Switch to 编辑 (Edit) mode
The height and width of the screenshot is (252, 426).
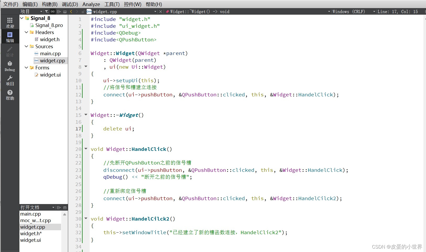[x=10, y=37]
